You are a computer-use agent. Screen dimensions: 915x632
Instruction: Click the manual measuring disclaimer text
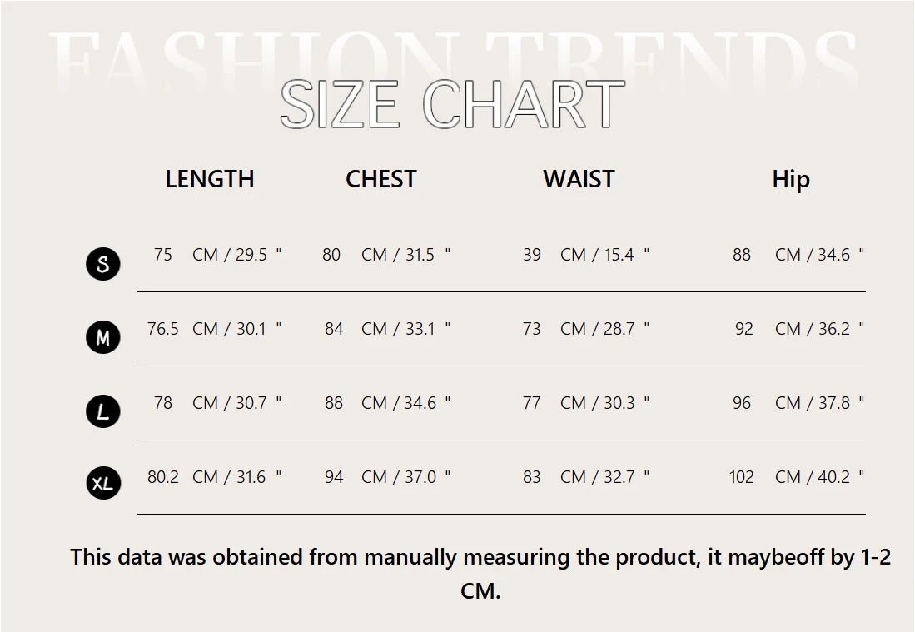pyautogui.click(x=480, y=574)
